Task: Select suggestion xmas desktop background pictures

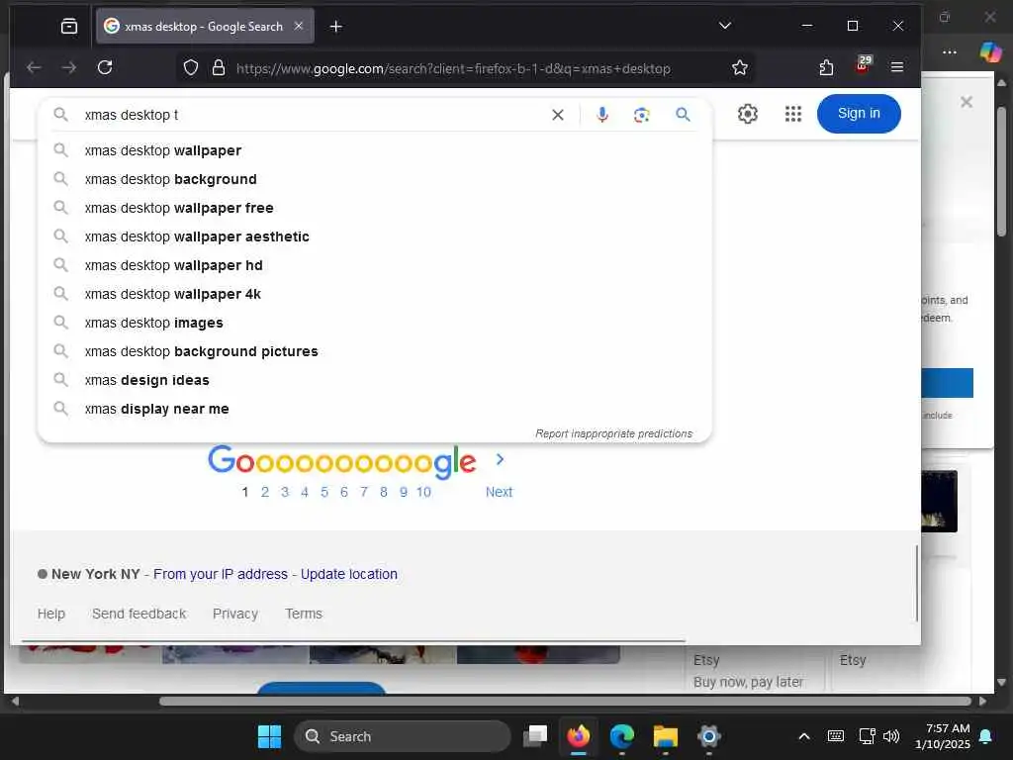Action: (x=375, y=351)
